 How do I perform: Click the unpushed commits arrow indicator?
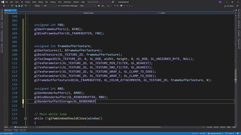195,133
